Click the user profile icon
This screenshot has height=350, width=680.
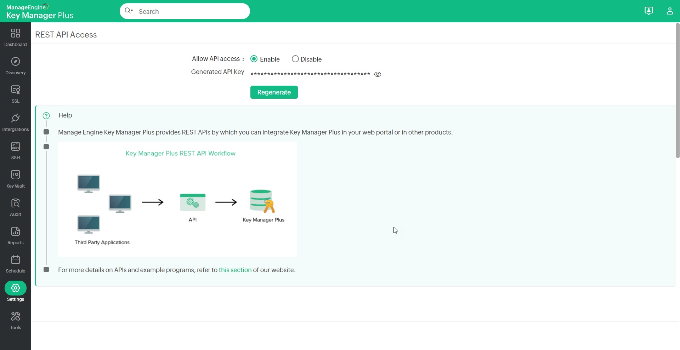click(x=670, y=11)
